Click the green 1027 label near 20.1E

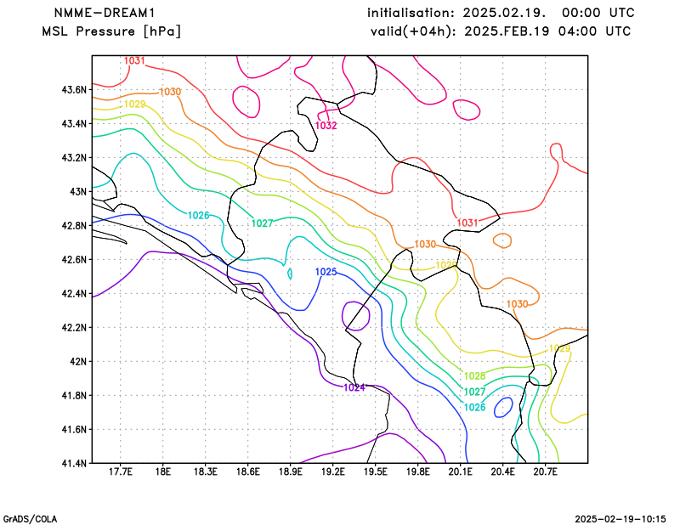[x=474, y=392]
